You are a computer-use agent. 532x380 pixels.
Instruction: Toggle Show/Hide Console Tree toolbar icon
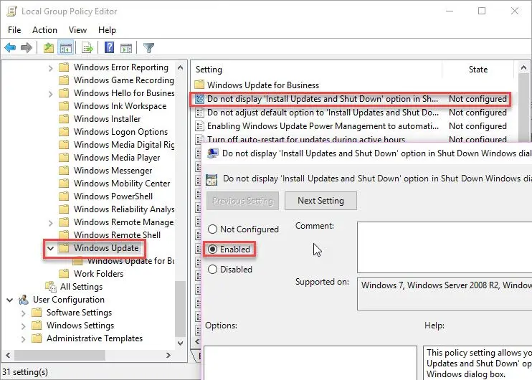tap(65, 48)
